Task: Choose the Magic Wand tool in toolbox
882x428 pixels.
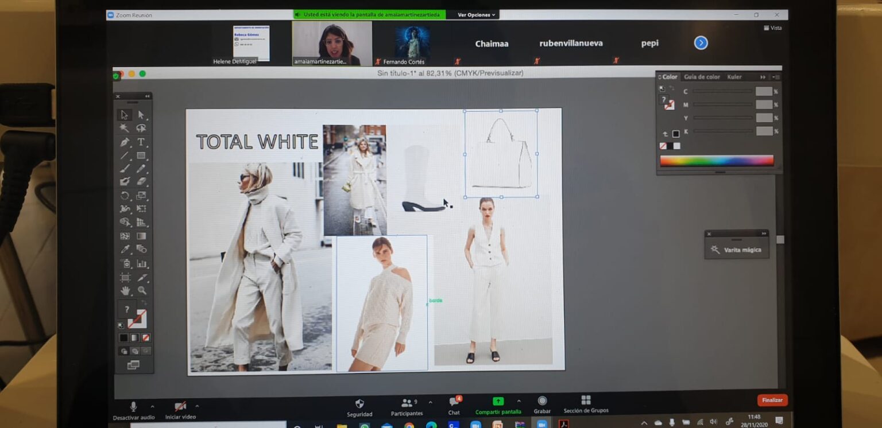Action: pos(125,128)
